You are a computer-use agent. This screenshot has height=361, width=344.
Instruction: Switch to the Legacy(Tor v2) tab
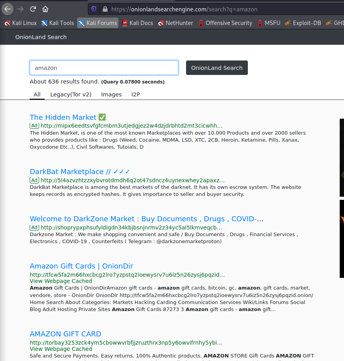pyautogui.click(x=71, y=94)
